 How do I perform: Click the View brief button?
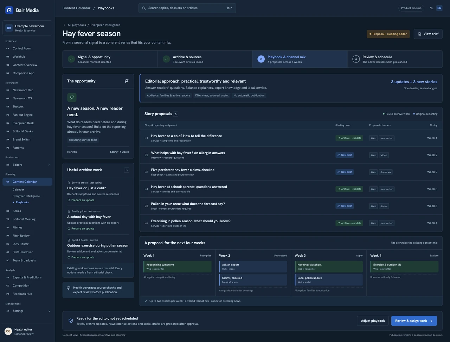428,34
